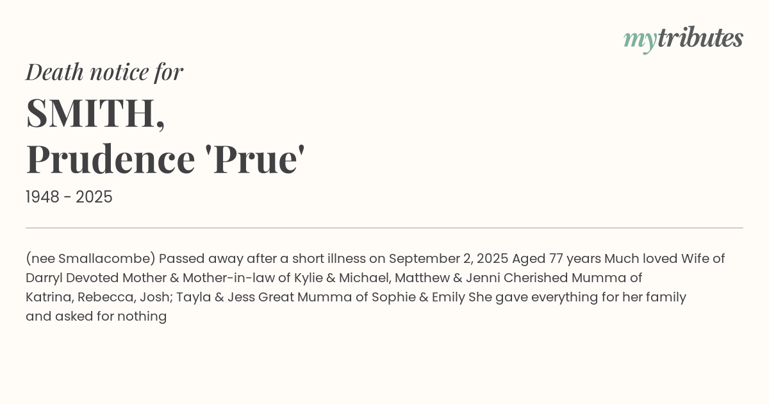The height and width of the screenshot is (404, 769).
Task: Click the names 'Tayla & Jess'
Action: [x=217, y=297]
